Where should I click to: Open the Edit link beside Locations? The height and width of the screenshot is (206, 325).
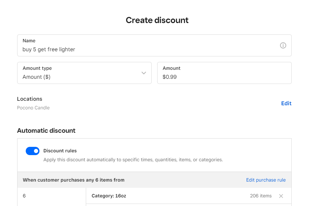(286, 103)
